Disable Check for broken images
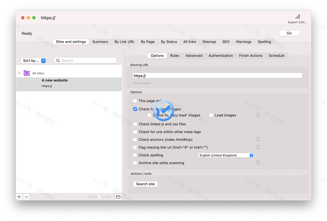The width and height of the screenshot is (327, 221). (135, 109)
